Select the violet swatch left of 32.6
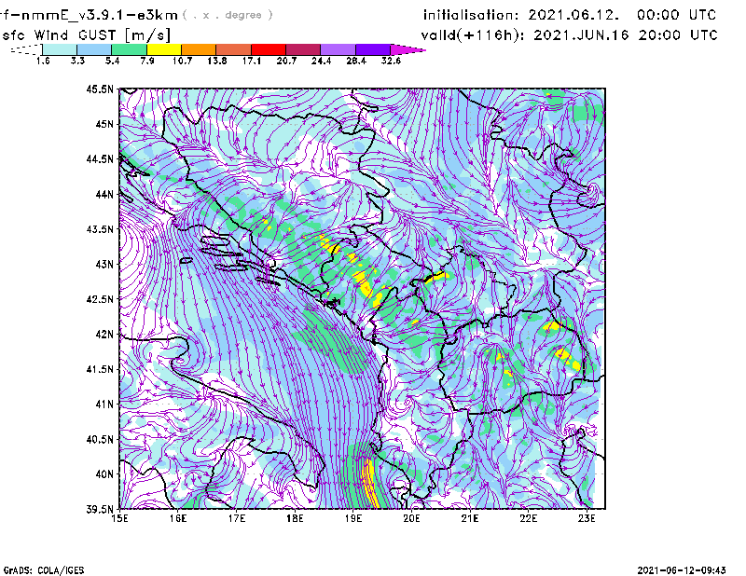The width and height of the screenshot is (746, 576). coord(372,49)
